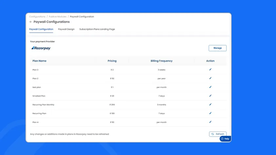Refresh the Razorpay plans list
The height and width of the screenshot is (155, 276).
pos(218,134)
